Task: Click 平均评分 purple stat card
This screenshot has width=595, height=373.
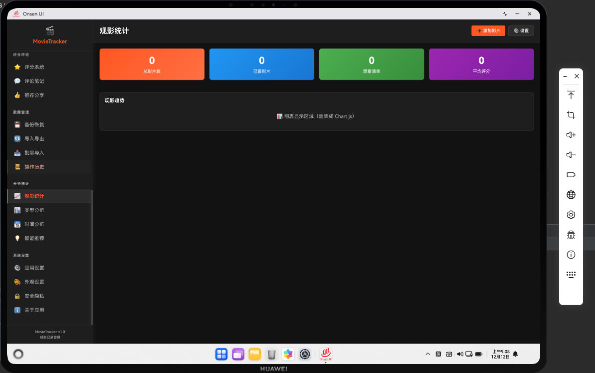Action: (x=481, y=64)
